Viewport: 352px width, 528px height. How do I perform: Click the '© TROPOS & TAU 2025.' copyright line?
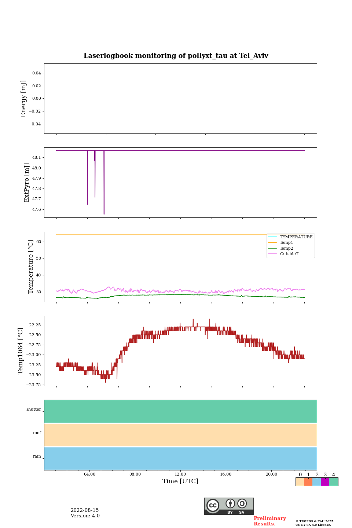(315, 521)
